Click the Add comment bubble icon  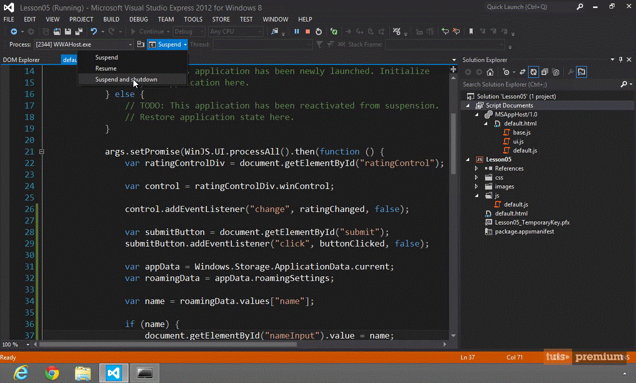point(445,31)
